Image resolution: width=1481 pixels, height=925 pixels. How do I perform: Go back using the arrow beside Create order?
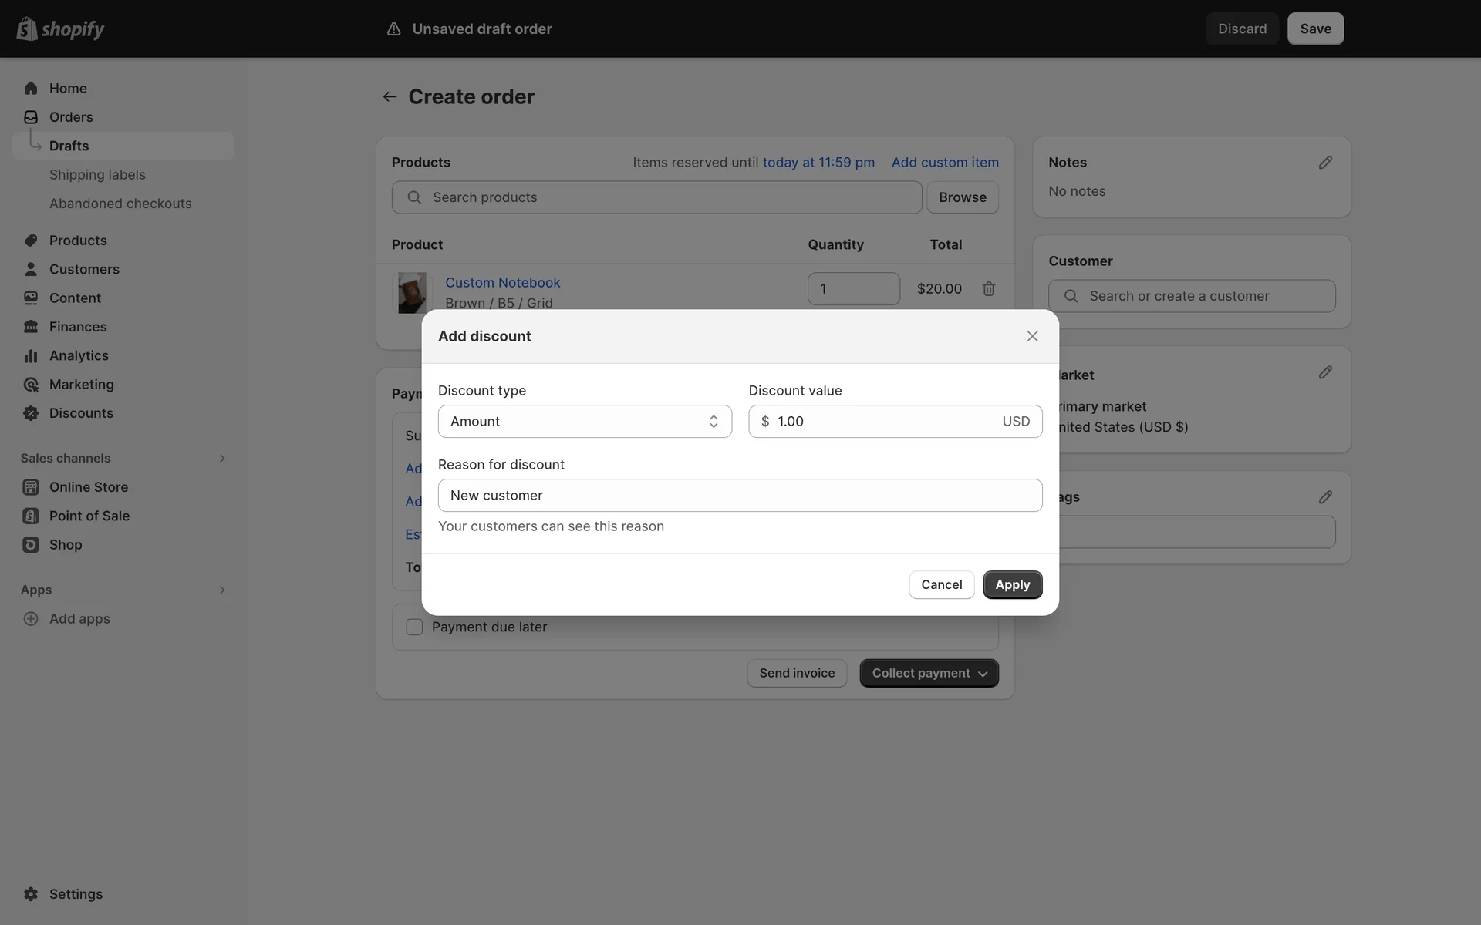tap(390, 97)
